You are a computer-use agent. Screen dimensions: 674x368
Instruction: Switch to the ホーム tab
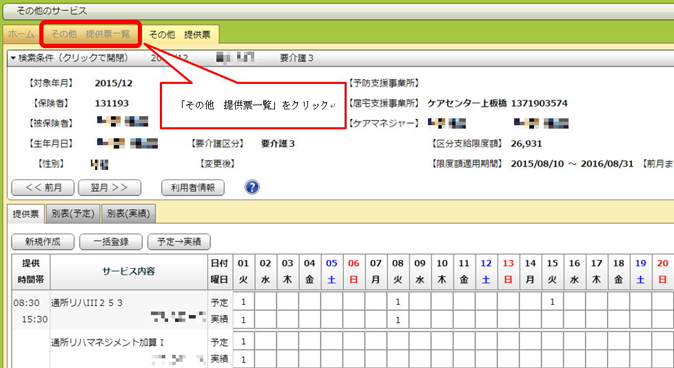[21, 34]
